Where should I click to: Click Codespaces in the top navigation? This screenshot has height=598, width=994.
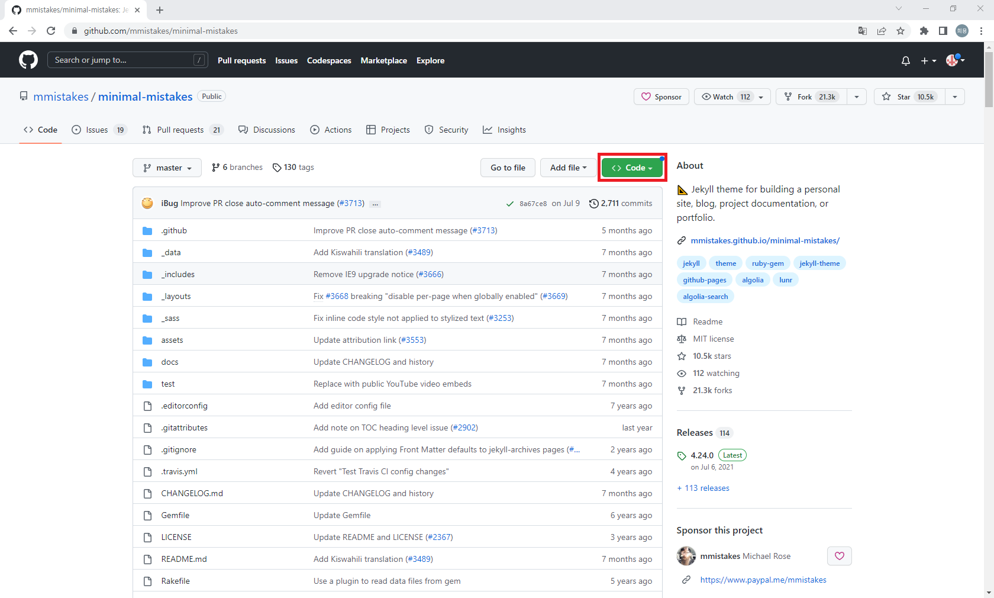coord(329,60)
